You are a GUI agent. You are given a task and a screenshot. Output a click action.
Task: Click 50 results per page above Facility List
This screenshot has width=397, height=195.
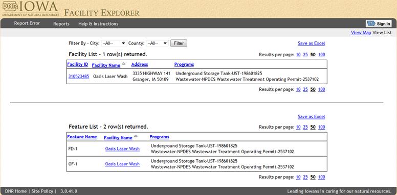click(313, 55)
